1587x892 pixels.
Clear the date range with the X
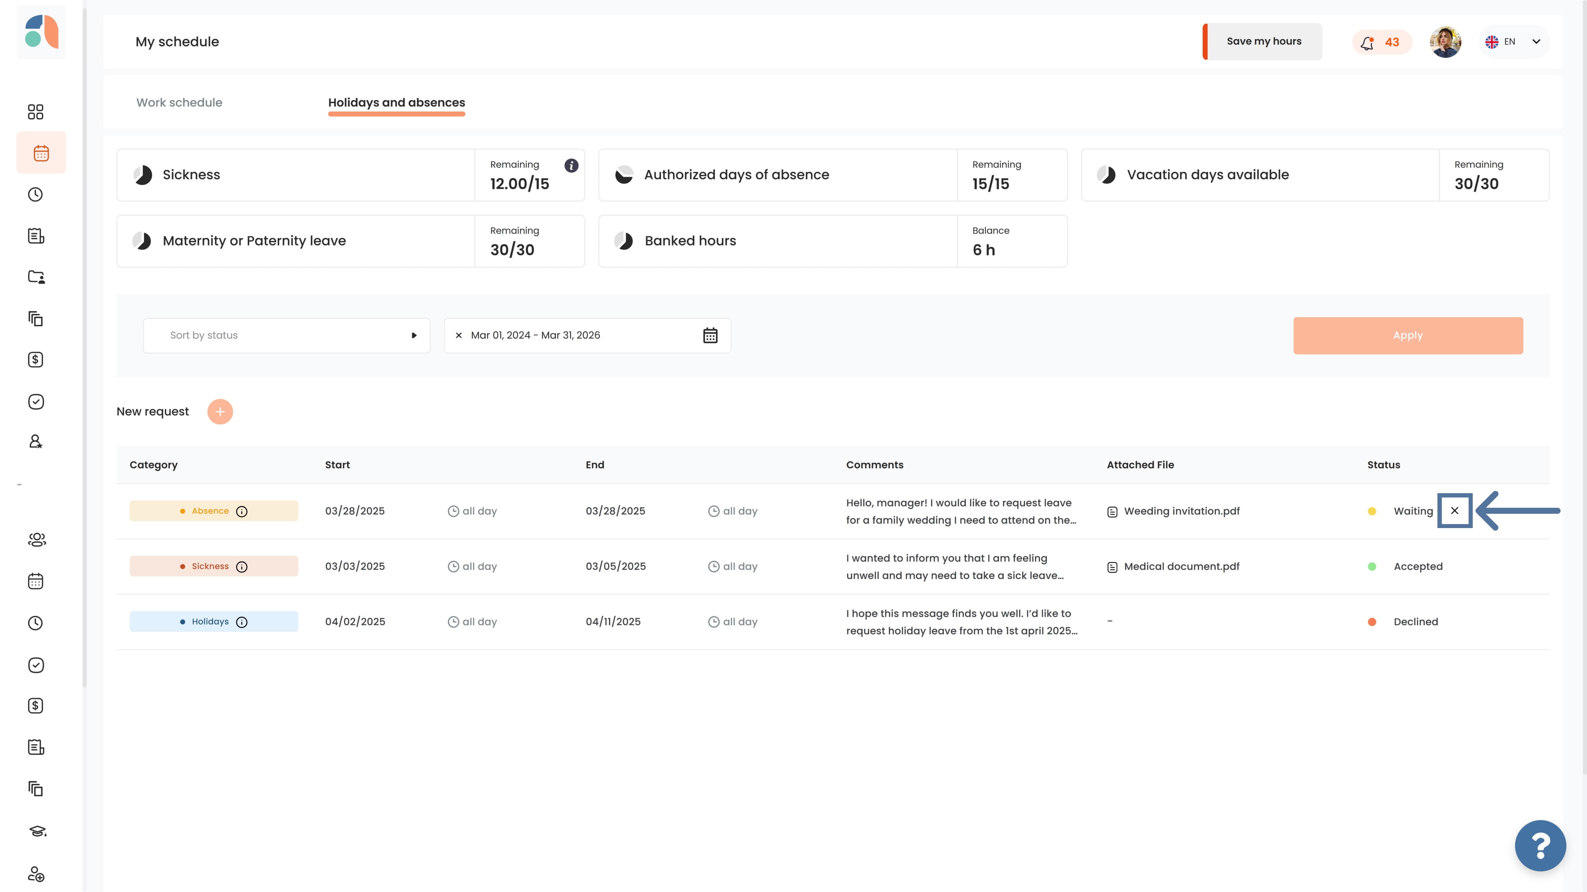coord(458,335)
